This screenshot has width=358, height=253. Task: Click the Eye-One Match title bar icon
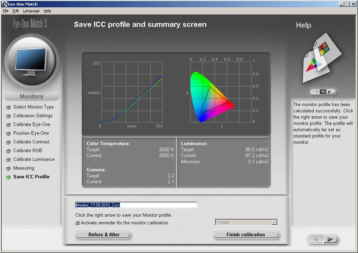click(4, 4)
